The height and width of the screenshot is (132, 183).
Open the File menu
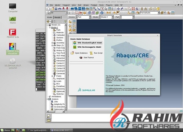click(51, 5)
